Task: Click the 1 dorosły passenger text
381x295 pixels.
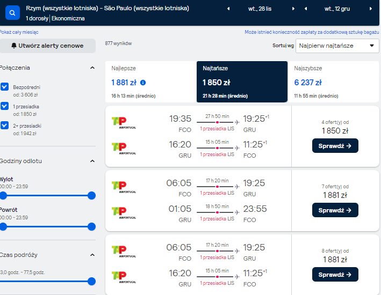Action: pos(37,18)
